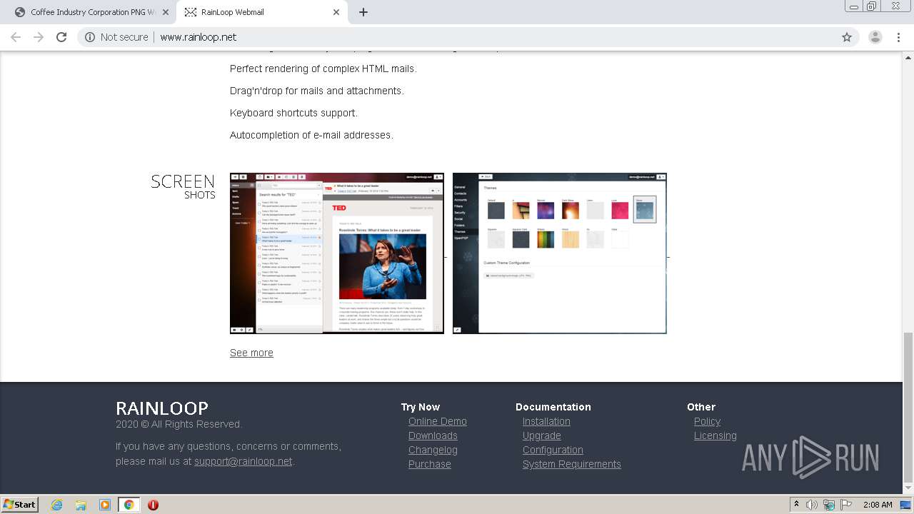This screenshot has height=514, width=914.
Task: Open the Licensing link
Action: (715, 435)
